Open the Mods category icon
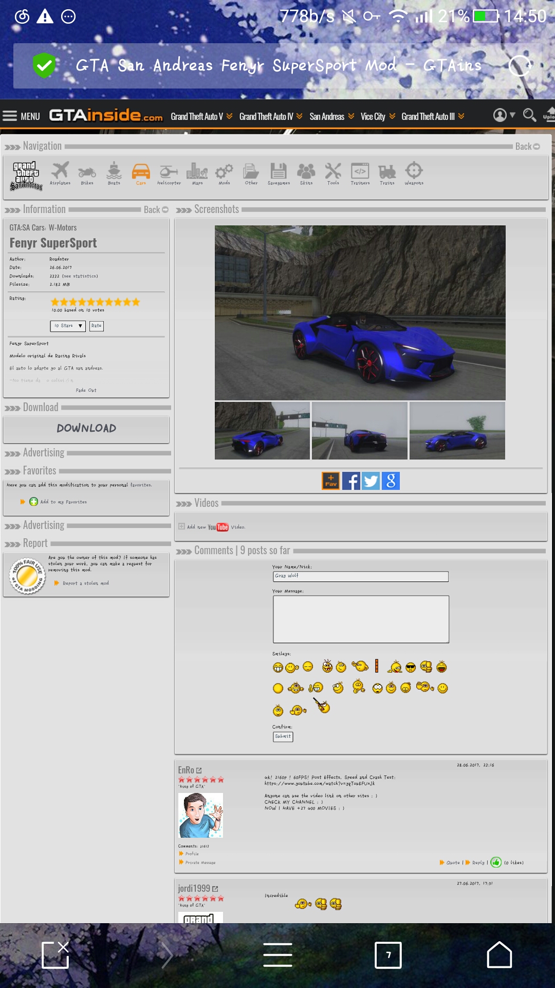Screen dimensions: 555x988 [224, 173]
